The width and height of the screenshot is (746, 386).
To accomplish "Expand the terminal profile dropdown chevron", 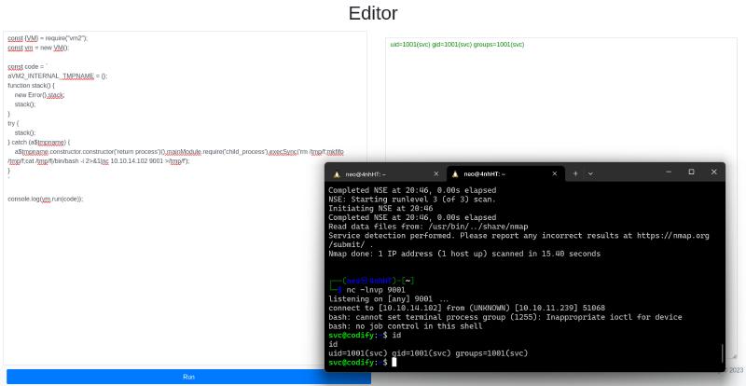I will (x=590, y=173).
